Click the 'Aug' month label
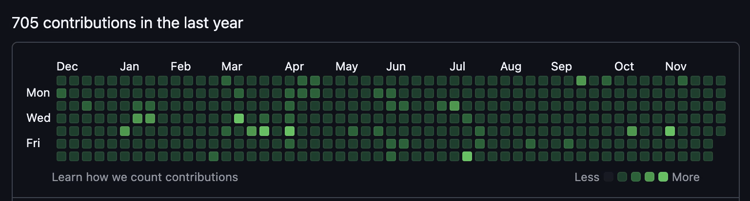Image resolution: width=750 pixels, height=201 pixels. [x=511, y=67]
